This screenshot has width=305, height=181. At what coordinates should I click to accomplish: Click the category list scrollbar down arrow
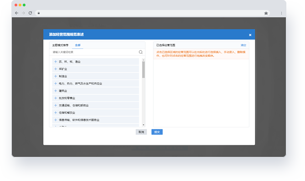point(143,125)
